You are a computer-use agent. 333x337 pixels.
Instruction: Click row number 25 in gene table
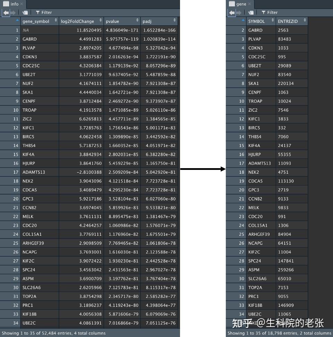click(242, 234)
